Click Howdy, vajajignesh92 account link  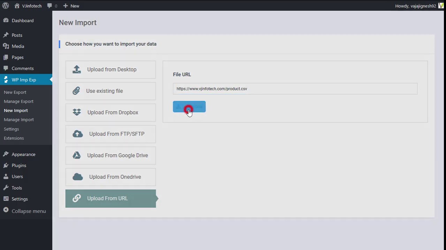(x=415, y=6)
